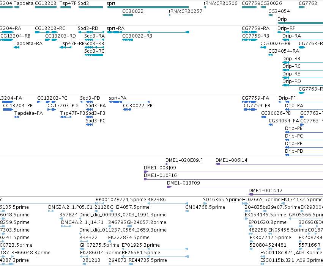Select protein Tapdelta-PA
323x266 pixels.
pyautogui.click(x=16, y=117)
